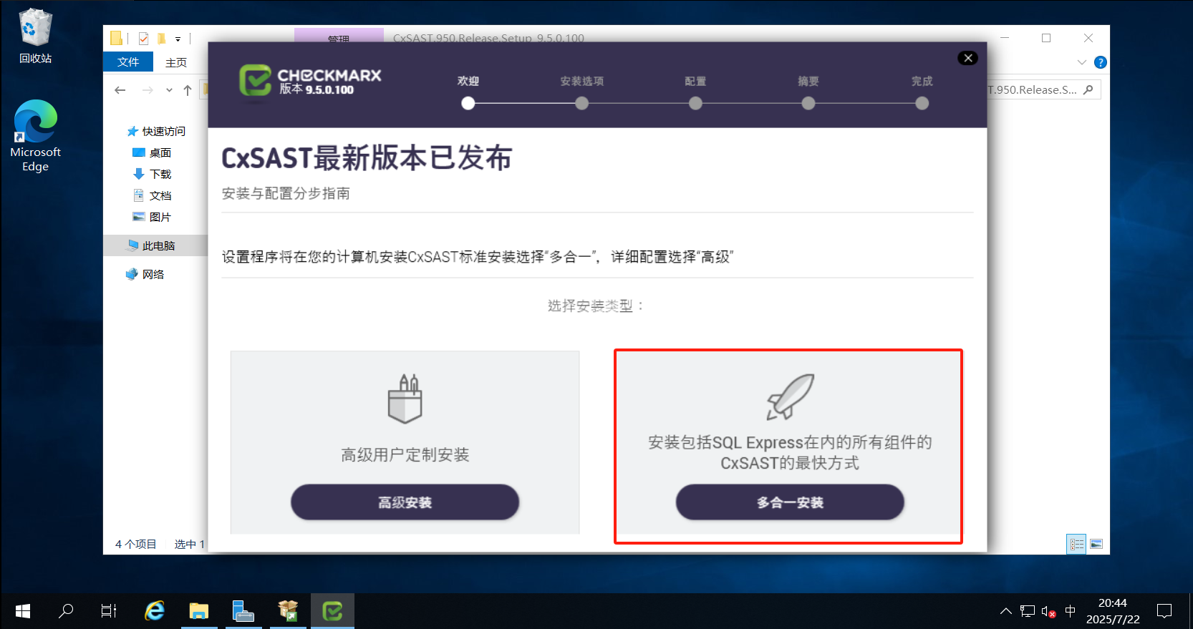Image resolution: width=1193 pixels, height=629 pixels.
Task: Select 快速访问 in the navigation pane
Action: coord(156,131)
